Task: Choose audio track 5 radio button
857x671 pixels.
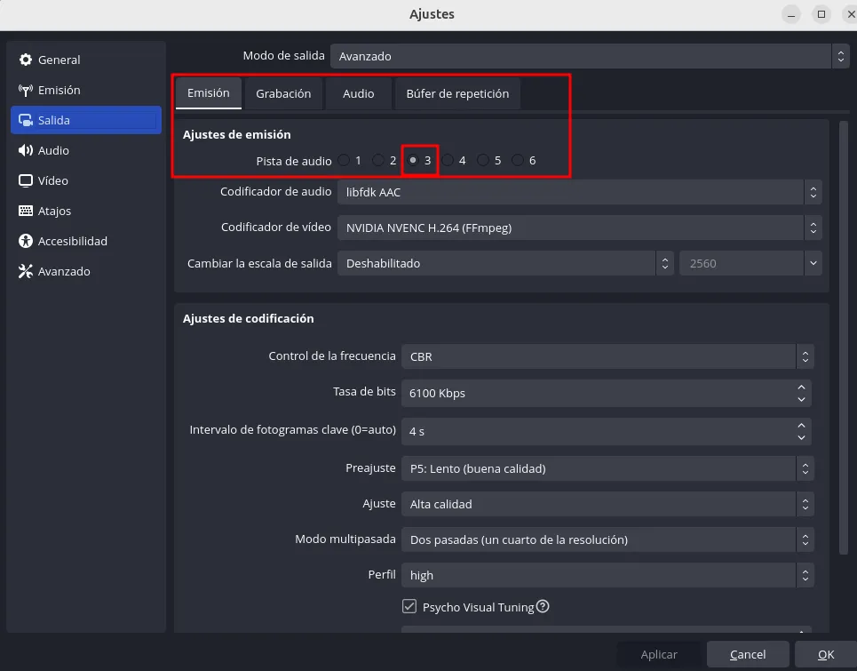Action: click(483, 161)
